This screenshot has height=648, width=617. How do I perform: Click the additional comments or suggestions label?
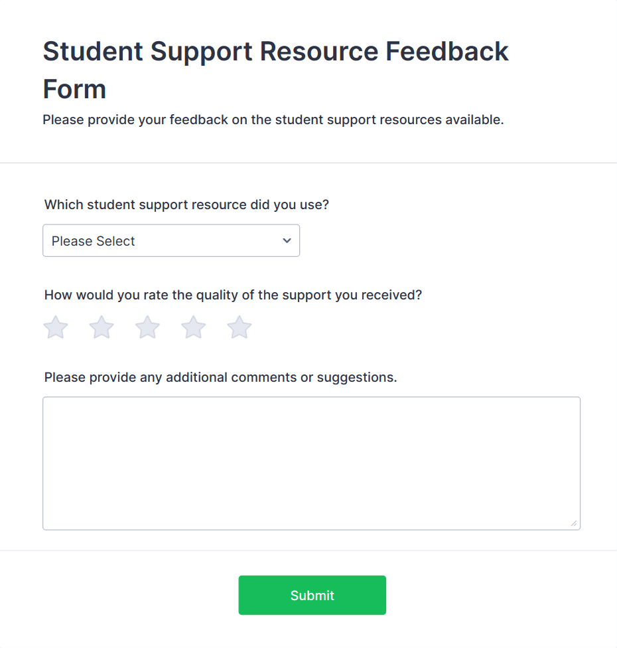[220, 378]
